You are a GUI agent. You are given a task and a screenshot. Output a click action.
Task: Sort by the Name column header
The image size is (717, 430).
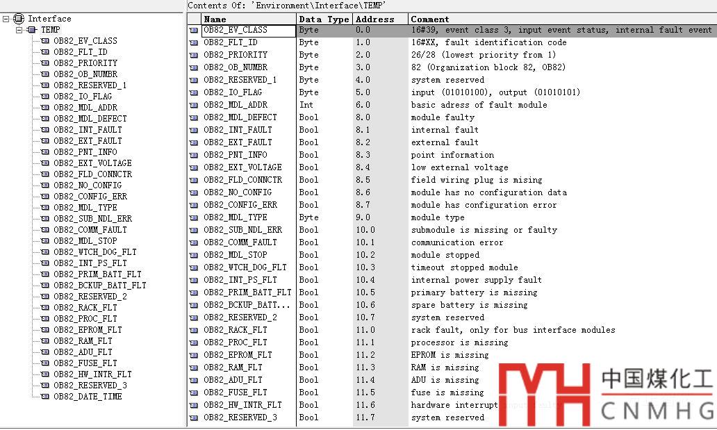(x=248, y=19)
